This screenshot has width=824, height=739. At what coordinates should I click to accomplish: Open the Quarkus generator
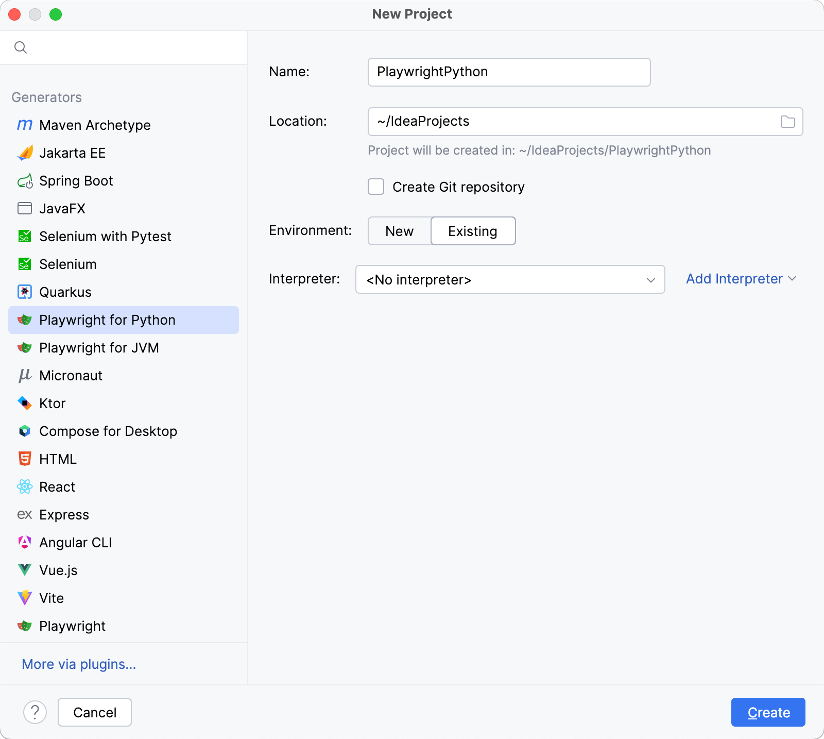click(65, 292)
